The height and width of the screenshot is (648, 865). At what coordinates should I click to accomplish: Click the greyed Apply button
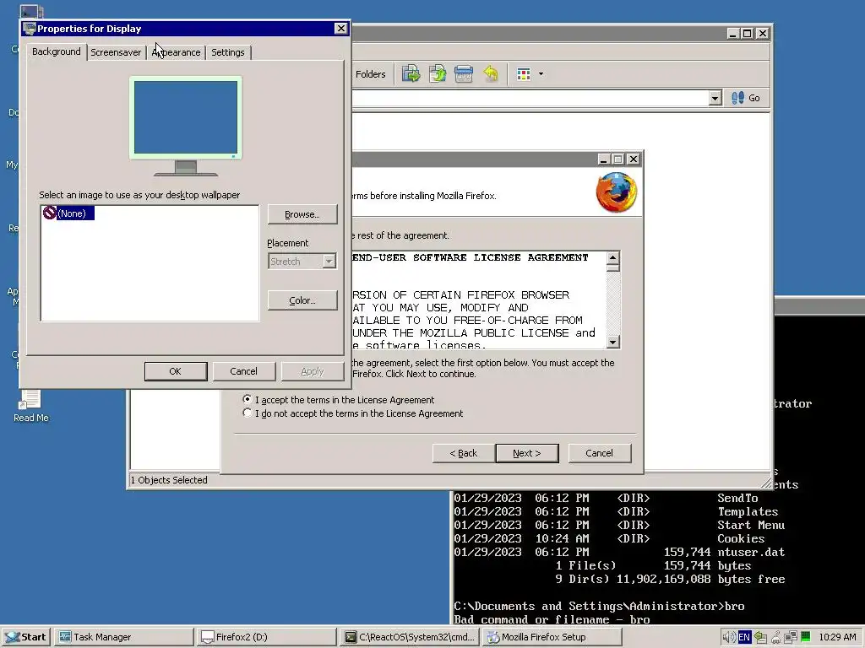tap(313, 371)
